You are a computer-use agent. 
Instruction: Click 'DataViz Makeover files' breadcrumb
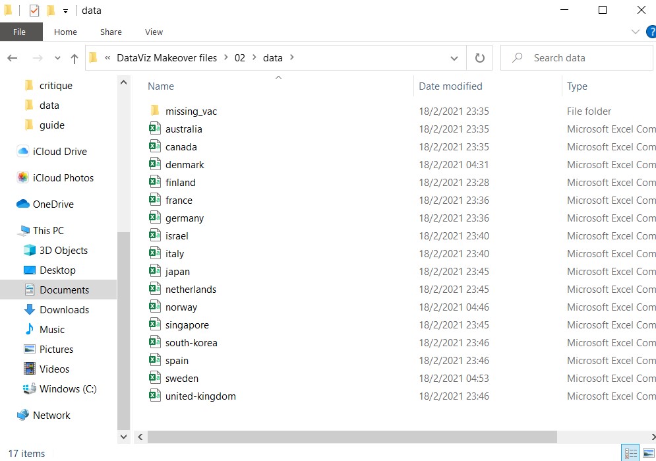click(x=166, y=58)
